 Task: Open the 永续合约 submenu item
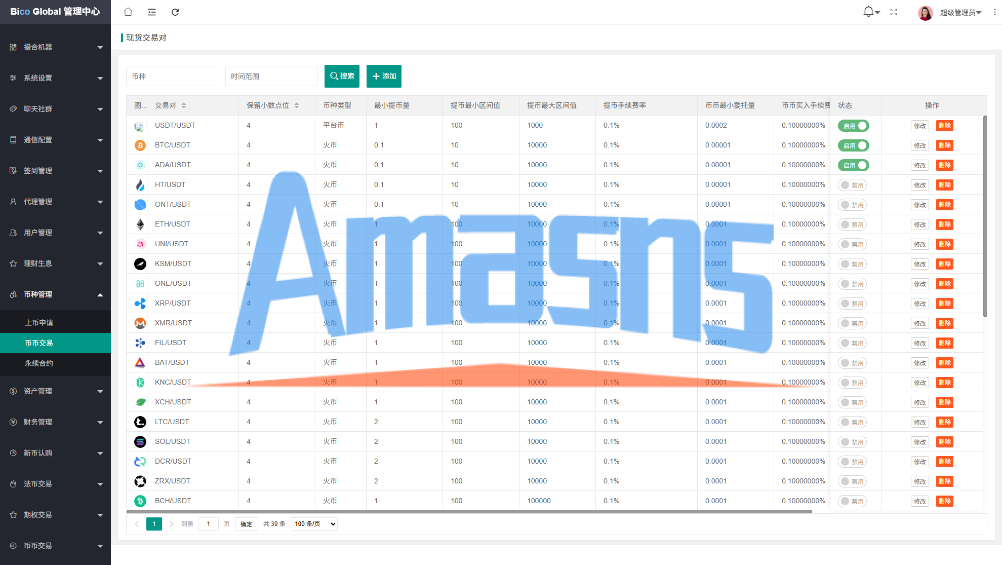tap(39, 363)
